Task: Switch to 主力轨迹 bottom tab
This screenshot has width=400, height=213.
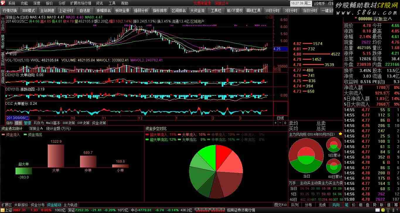Action: click(71, 205)
